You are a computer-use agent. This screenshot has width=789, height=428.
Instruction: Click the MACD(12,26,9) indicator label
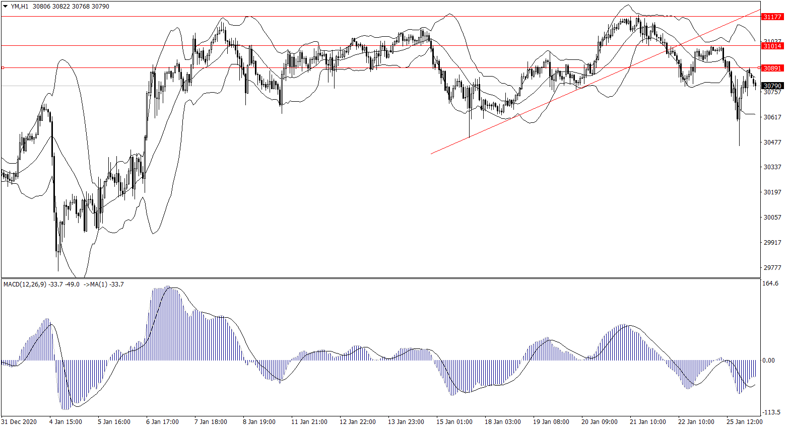click(x=25, y=284)
